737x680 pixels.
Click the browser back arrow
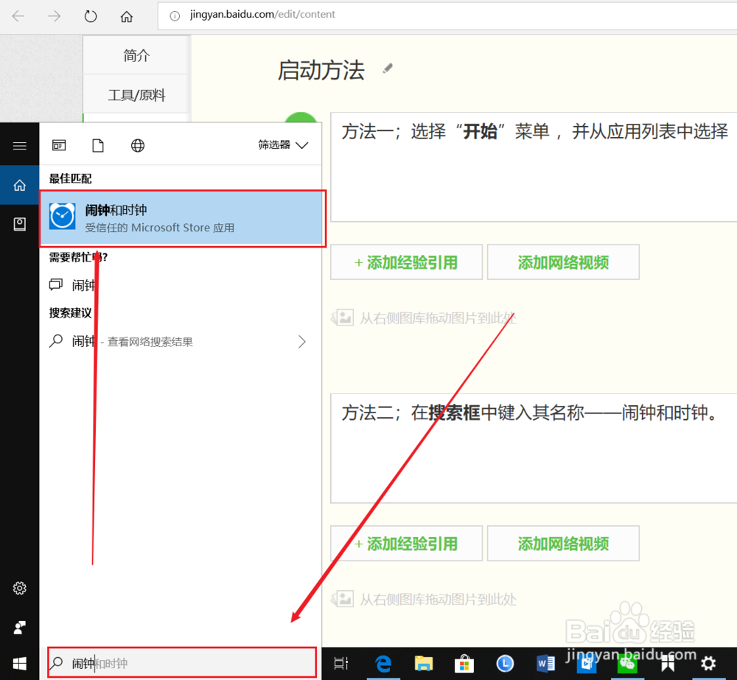point(18,16)
